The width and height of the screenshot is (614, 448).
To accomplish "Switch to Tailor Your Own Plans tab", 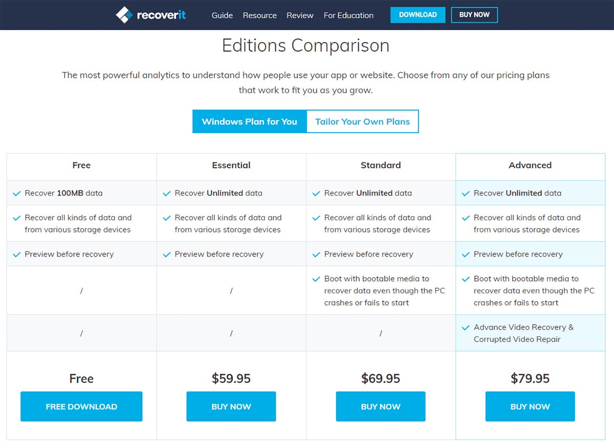I will tap(362, 121).
